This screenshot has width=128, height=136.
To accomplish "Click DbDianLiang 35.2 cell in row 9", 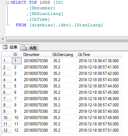I will [64, 111].
